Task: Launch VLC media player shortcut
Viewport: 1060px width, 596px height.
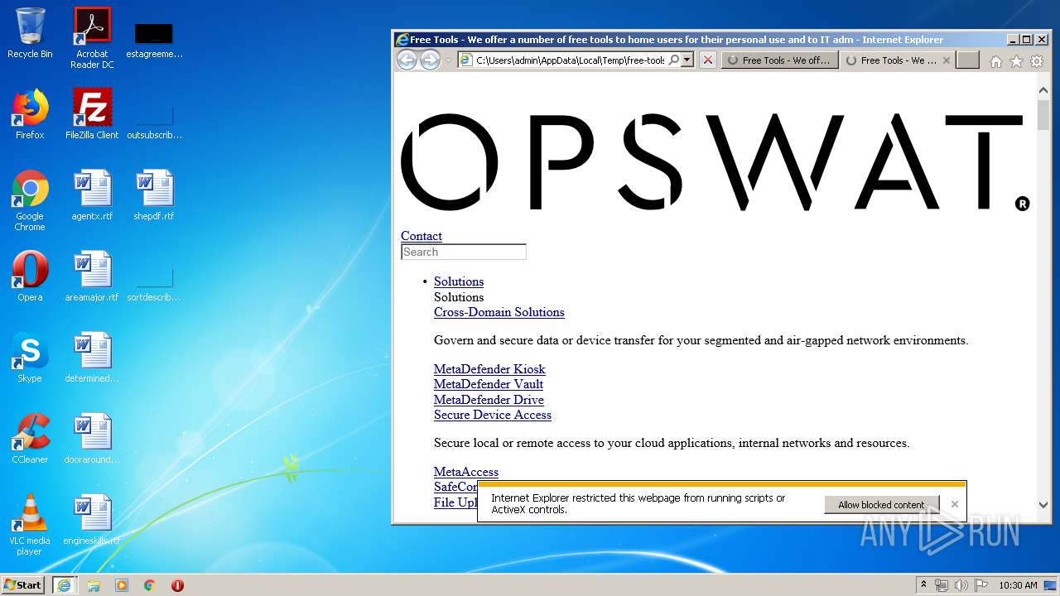Action: (x=30, y=525)
